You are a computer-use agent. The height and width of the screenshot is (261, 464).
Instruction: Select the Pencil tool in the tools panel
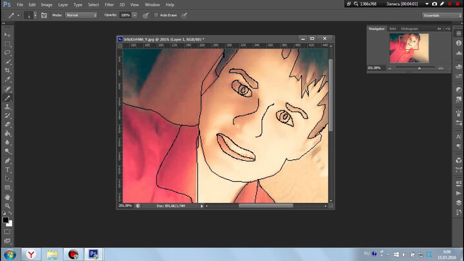(x=7, y=98)
